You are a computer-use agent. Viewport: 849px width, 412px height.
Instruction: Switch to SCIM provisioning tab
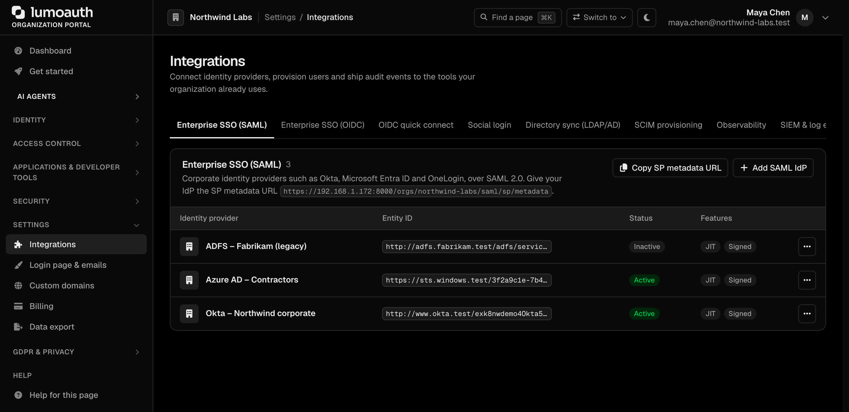tap(668, 125)
